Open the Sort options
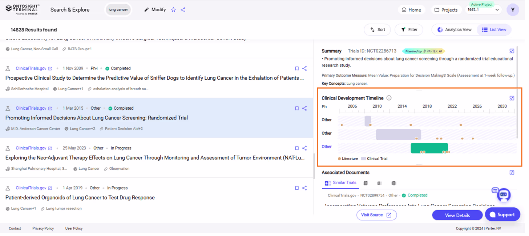529x236 pixels. [377, 29]
